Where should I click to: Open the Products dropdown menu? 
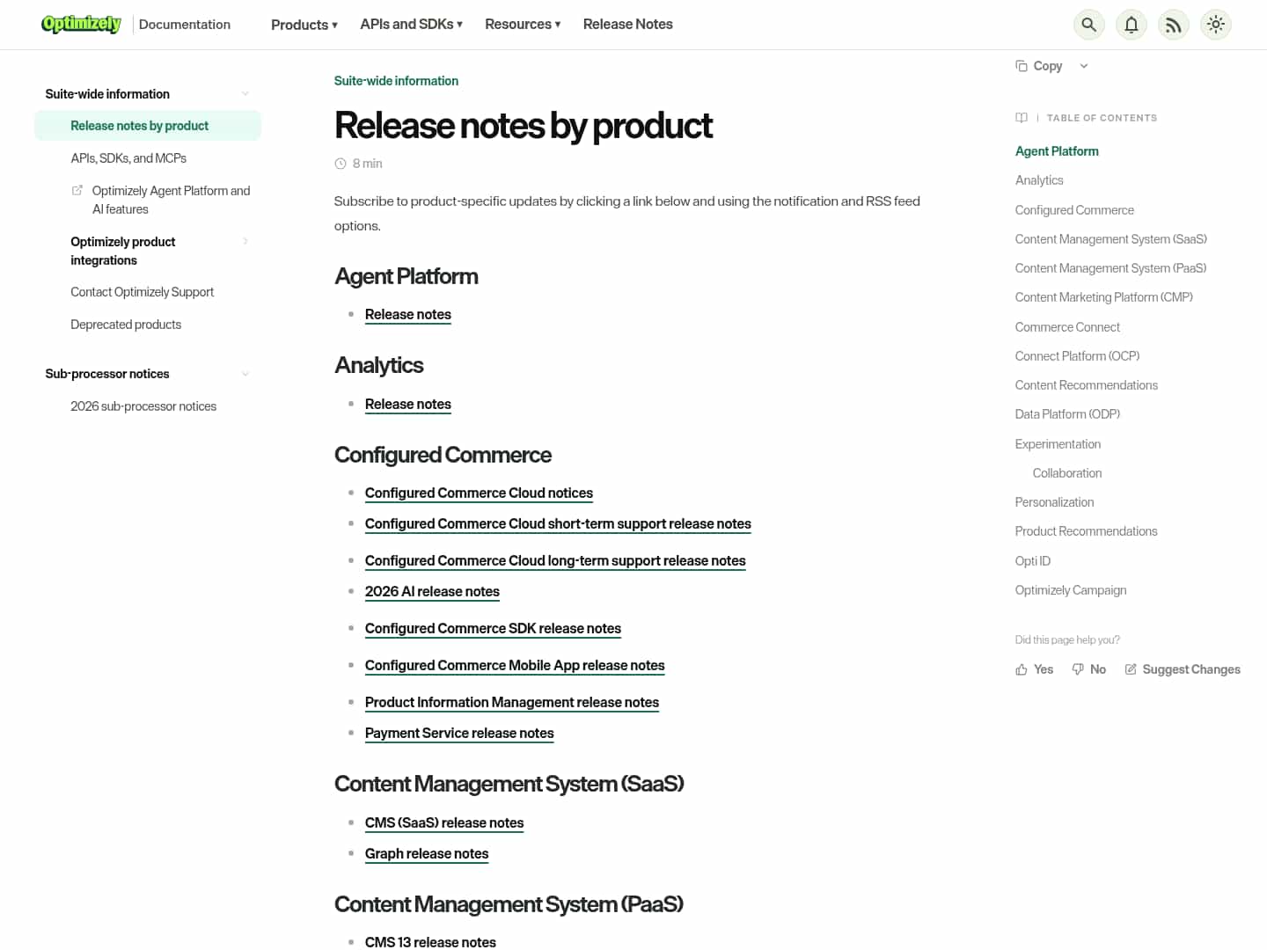point(304,25)
